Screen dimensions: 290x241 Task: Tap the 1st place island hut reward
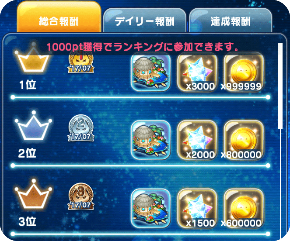coord(151,72)
